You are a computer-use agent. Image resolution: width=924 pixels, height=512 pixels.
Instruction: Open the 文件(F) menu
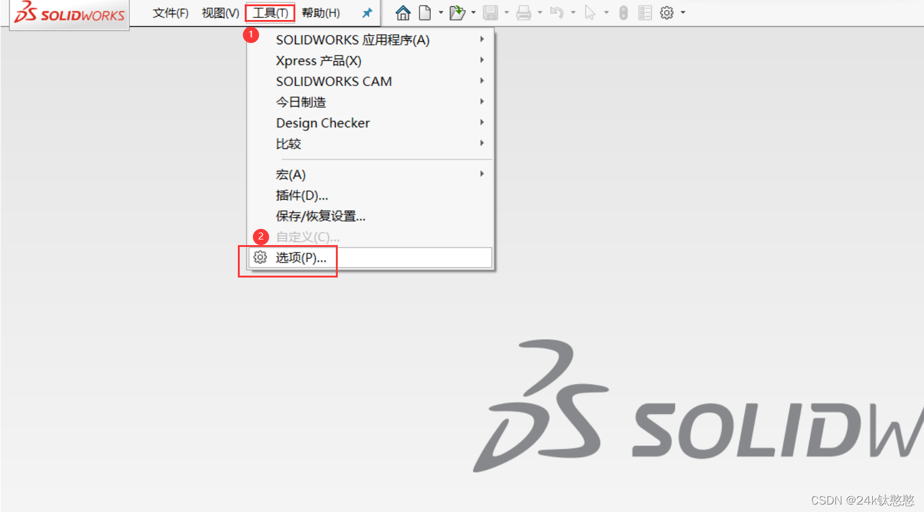point(170,13)
